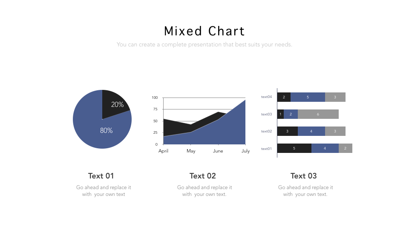Screen dimensions: 409x230
Task: Select the "Text 02" heading
Action: 203,176
